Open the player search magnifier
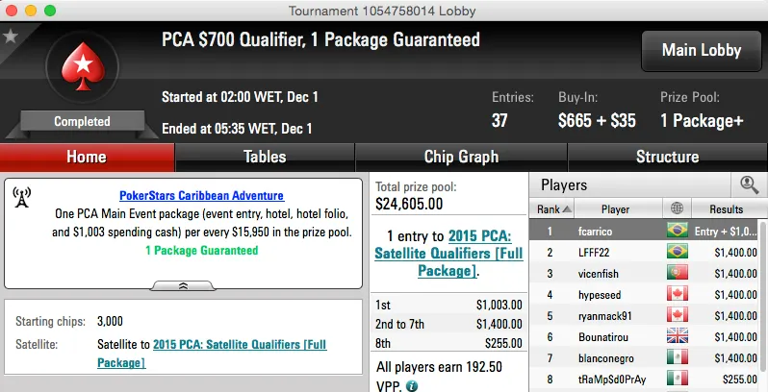Screen dimensions: 768x392 coord(748,184)
